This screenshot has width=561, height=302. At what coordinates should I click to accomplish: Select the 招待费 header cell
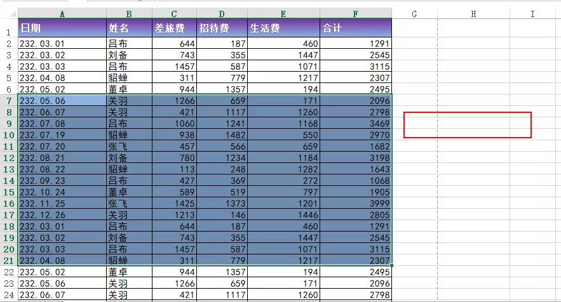[x=222, y=28]
